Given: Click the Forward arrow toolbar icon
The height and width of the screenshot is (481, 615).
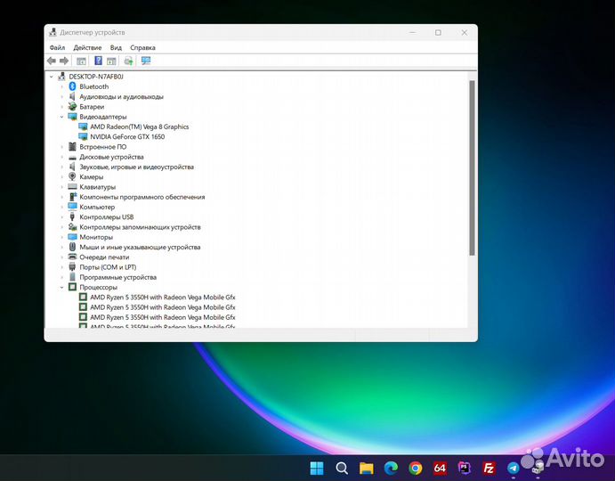Looking at the screenshot, I should tap(64, 61).
